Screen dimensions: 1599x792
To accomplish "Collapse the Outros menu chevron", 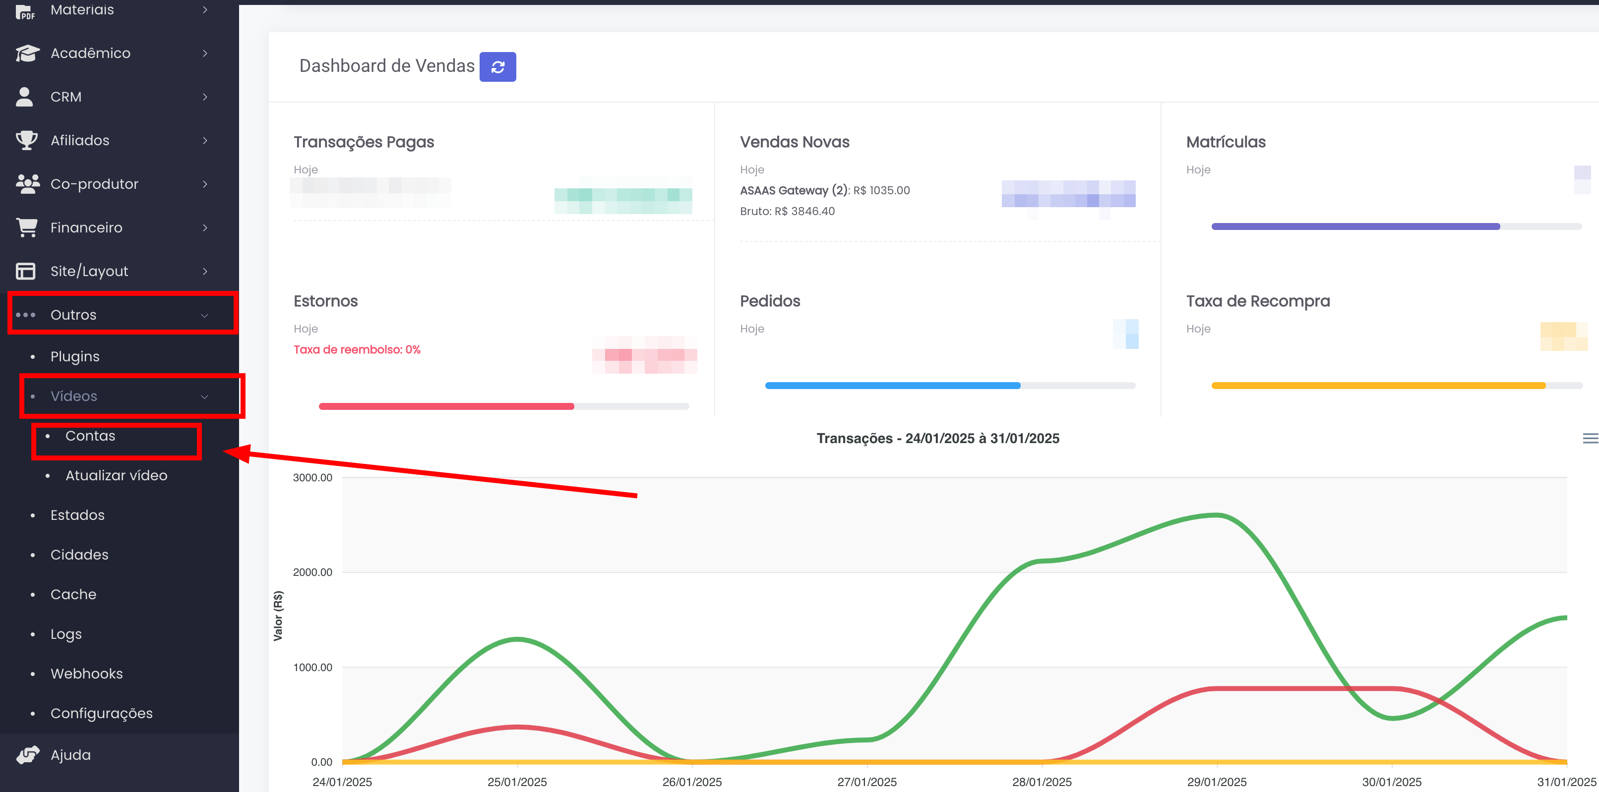I will click(204, 315).
